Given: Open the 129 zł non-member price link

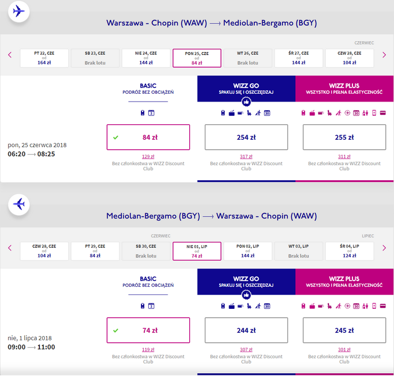Looking at the screenshot, I should (x=148, y=156).
